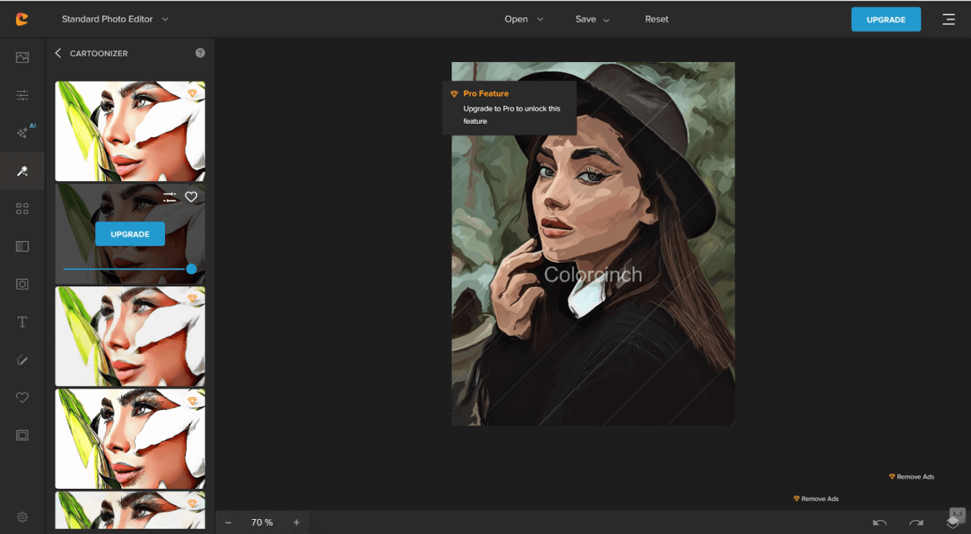Open the Draw brush tool icon

[x=22, y=360]
